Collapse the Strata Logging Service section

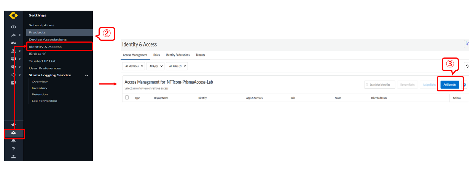(x=87, y=75)
